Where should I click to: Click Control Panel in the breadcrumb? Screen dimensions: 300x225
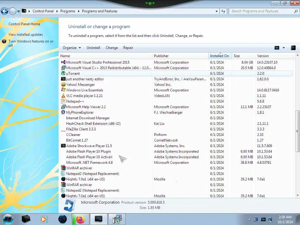click(x=43, y=11)
